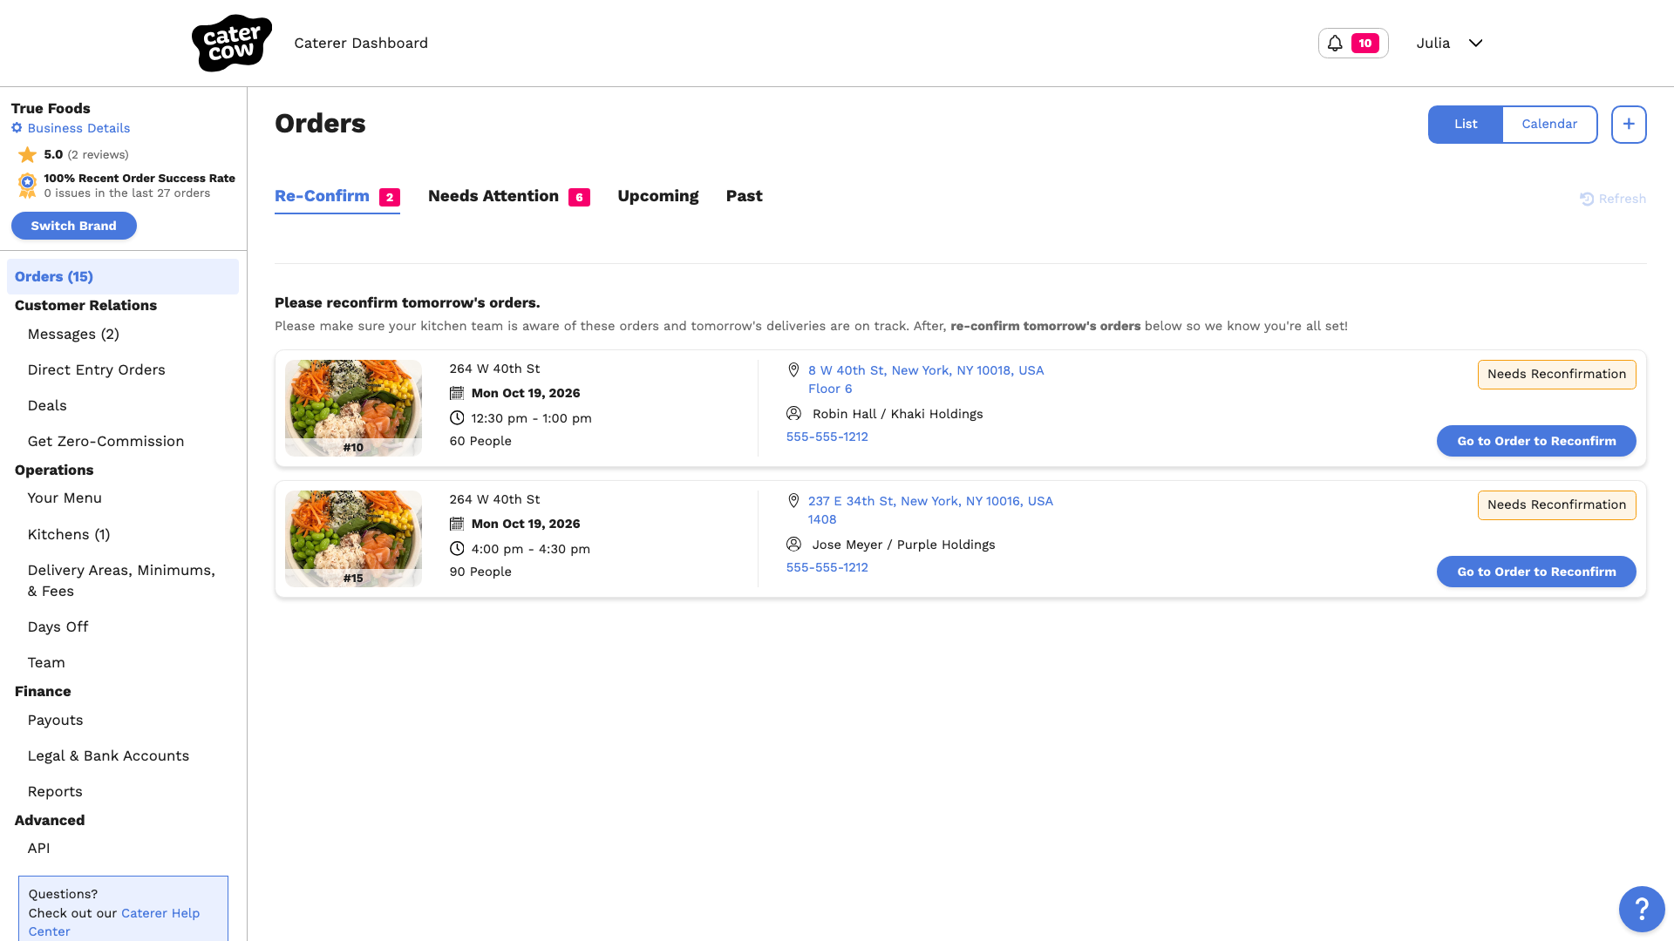Open Delivery Areas, Minimums, & Fees

coord(121,580)
